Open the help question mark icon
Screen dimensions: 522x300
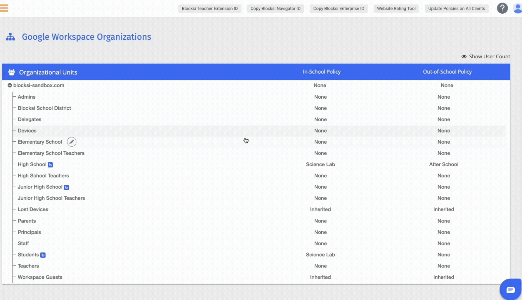coord(502,8)
